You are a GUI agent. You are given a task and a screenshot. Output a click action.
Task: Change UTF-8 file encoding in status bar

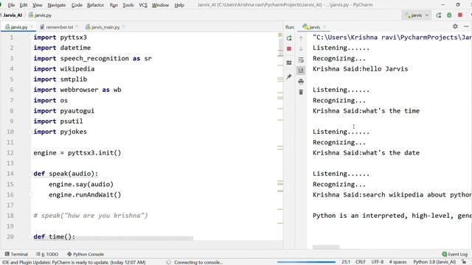point(377,262)
